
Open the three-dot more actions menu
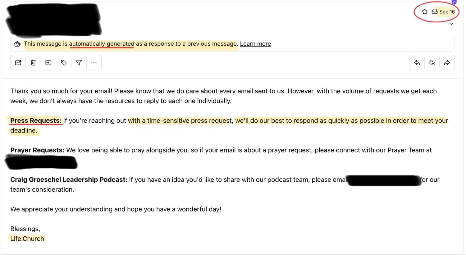[94, 63]
